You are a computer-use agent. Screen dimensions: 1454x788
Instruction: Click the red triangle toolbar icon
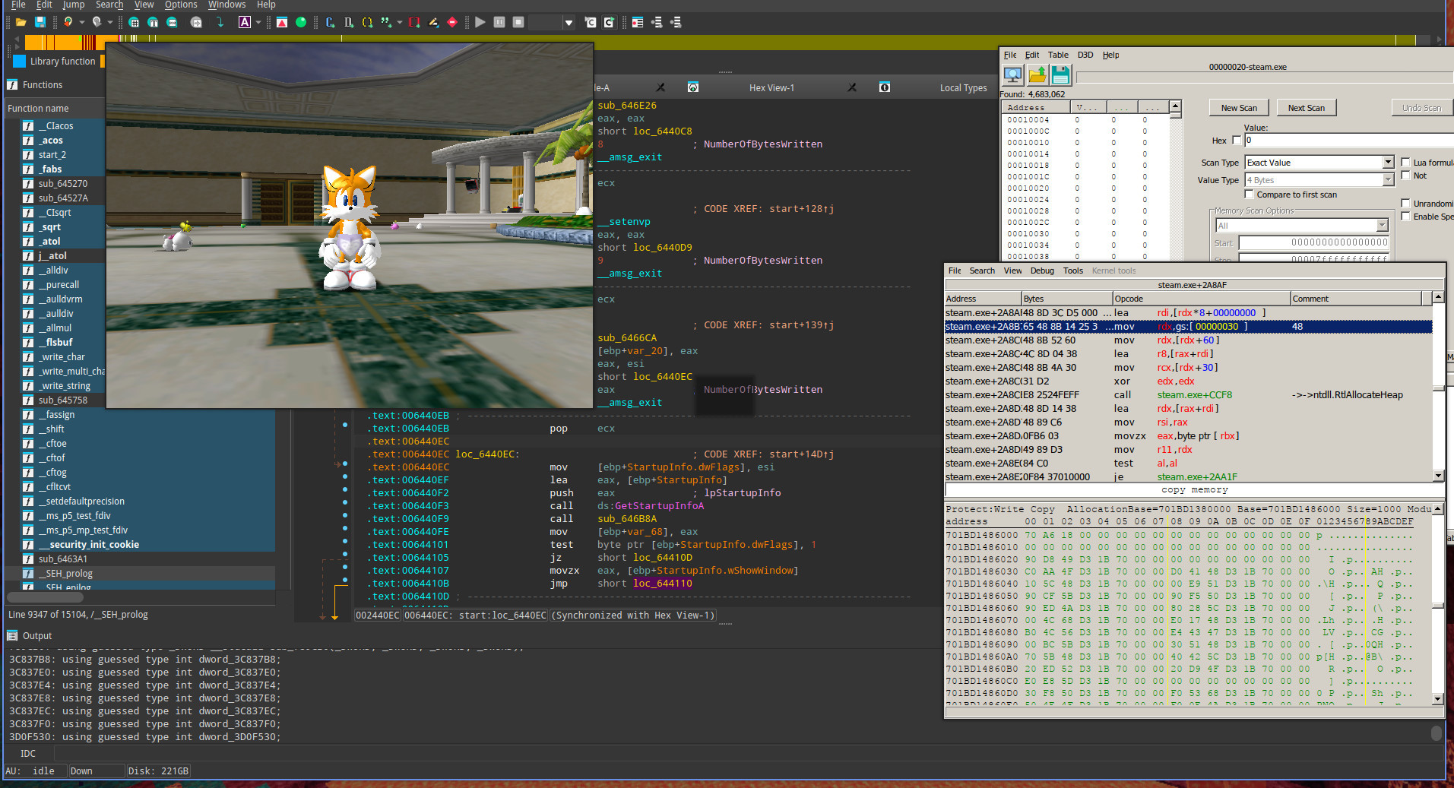pos(282,22)
